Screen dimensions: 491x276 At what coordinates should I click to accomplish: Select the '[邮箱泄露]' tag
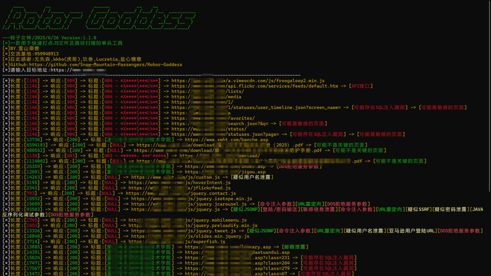[295, 247]
